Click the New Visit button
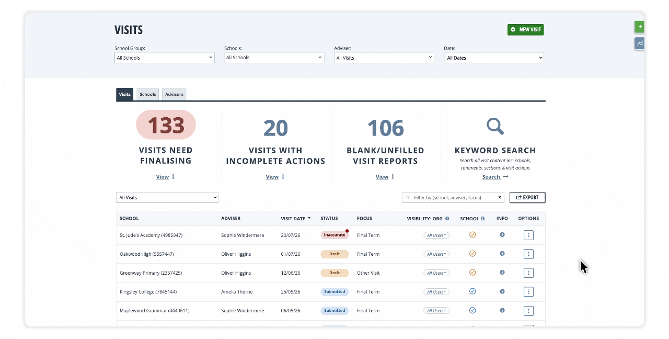669x339 pixels. tap(525, 30)
